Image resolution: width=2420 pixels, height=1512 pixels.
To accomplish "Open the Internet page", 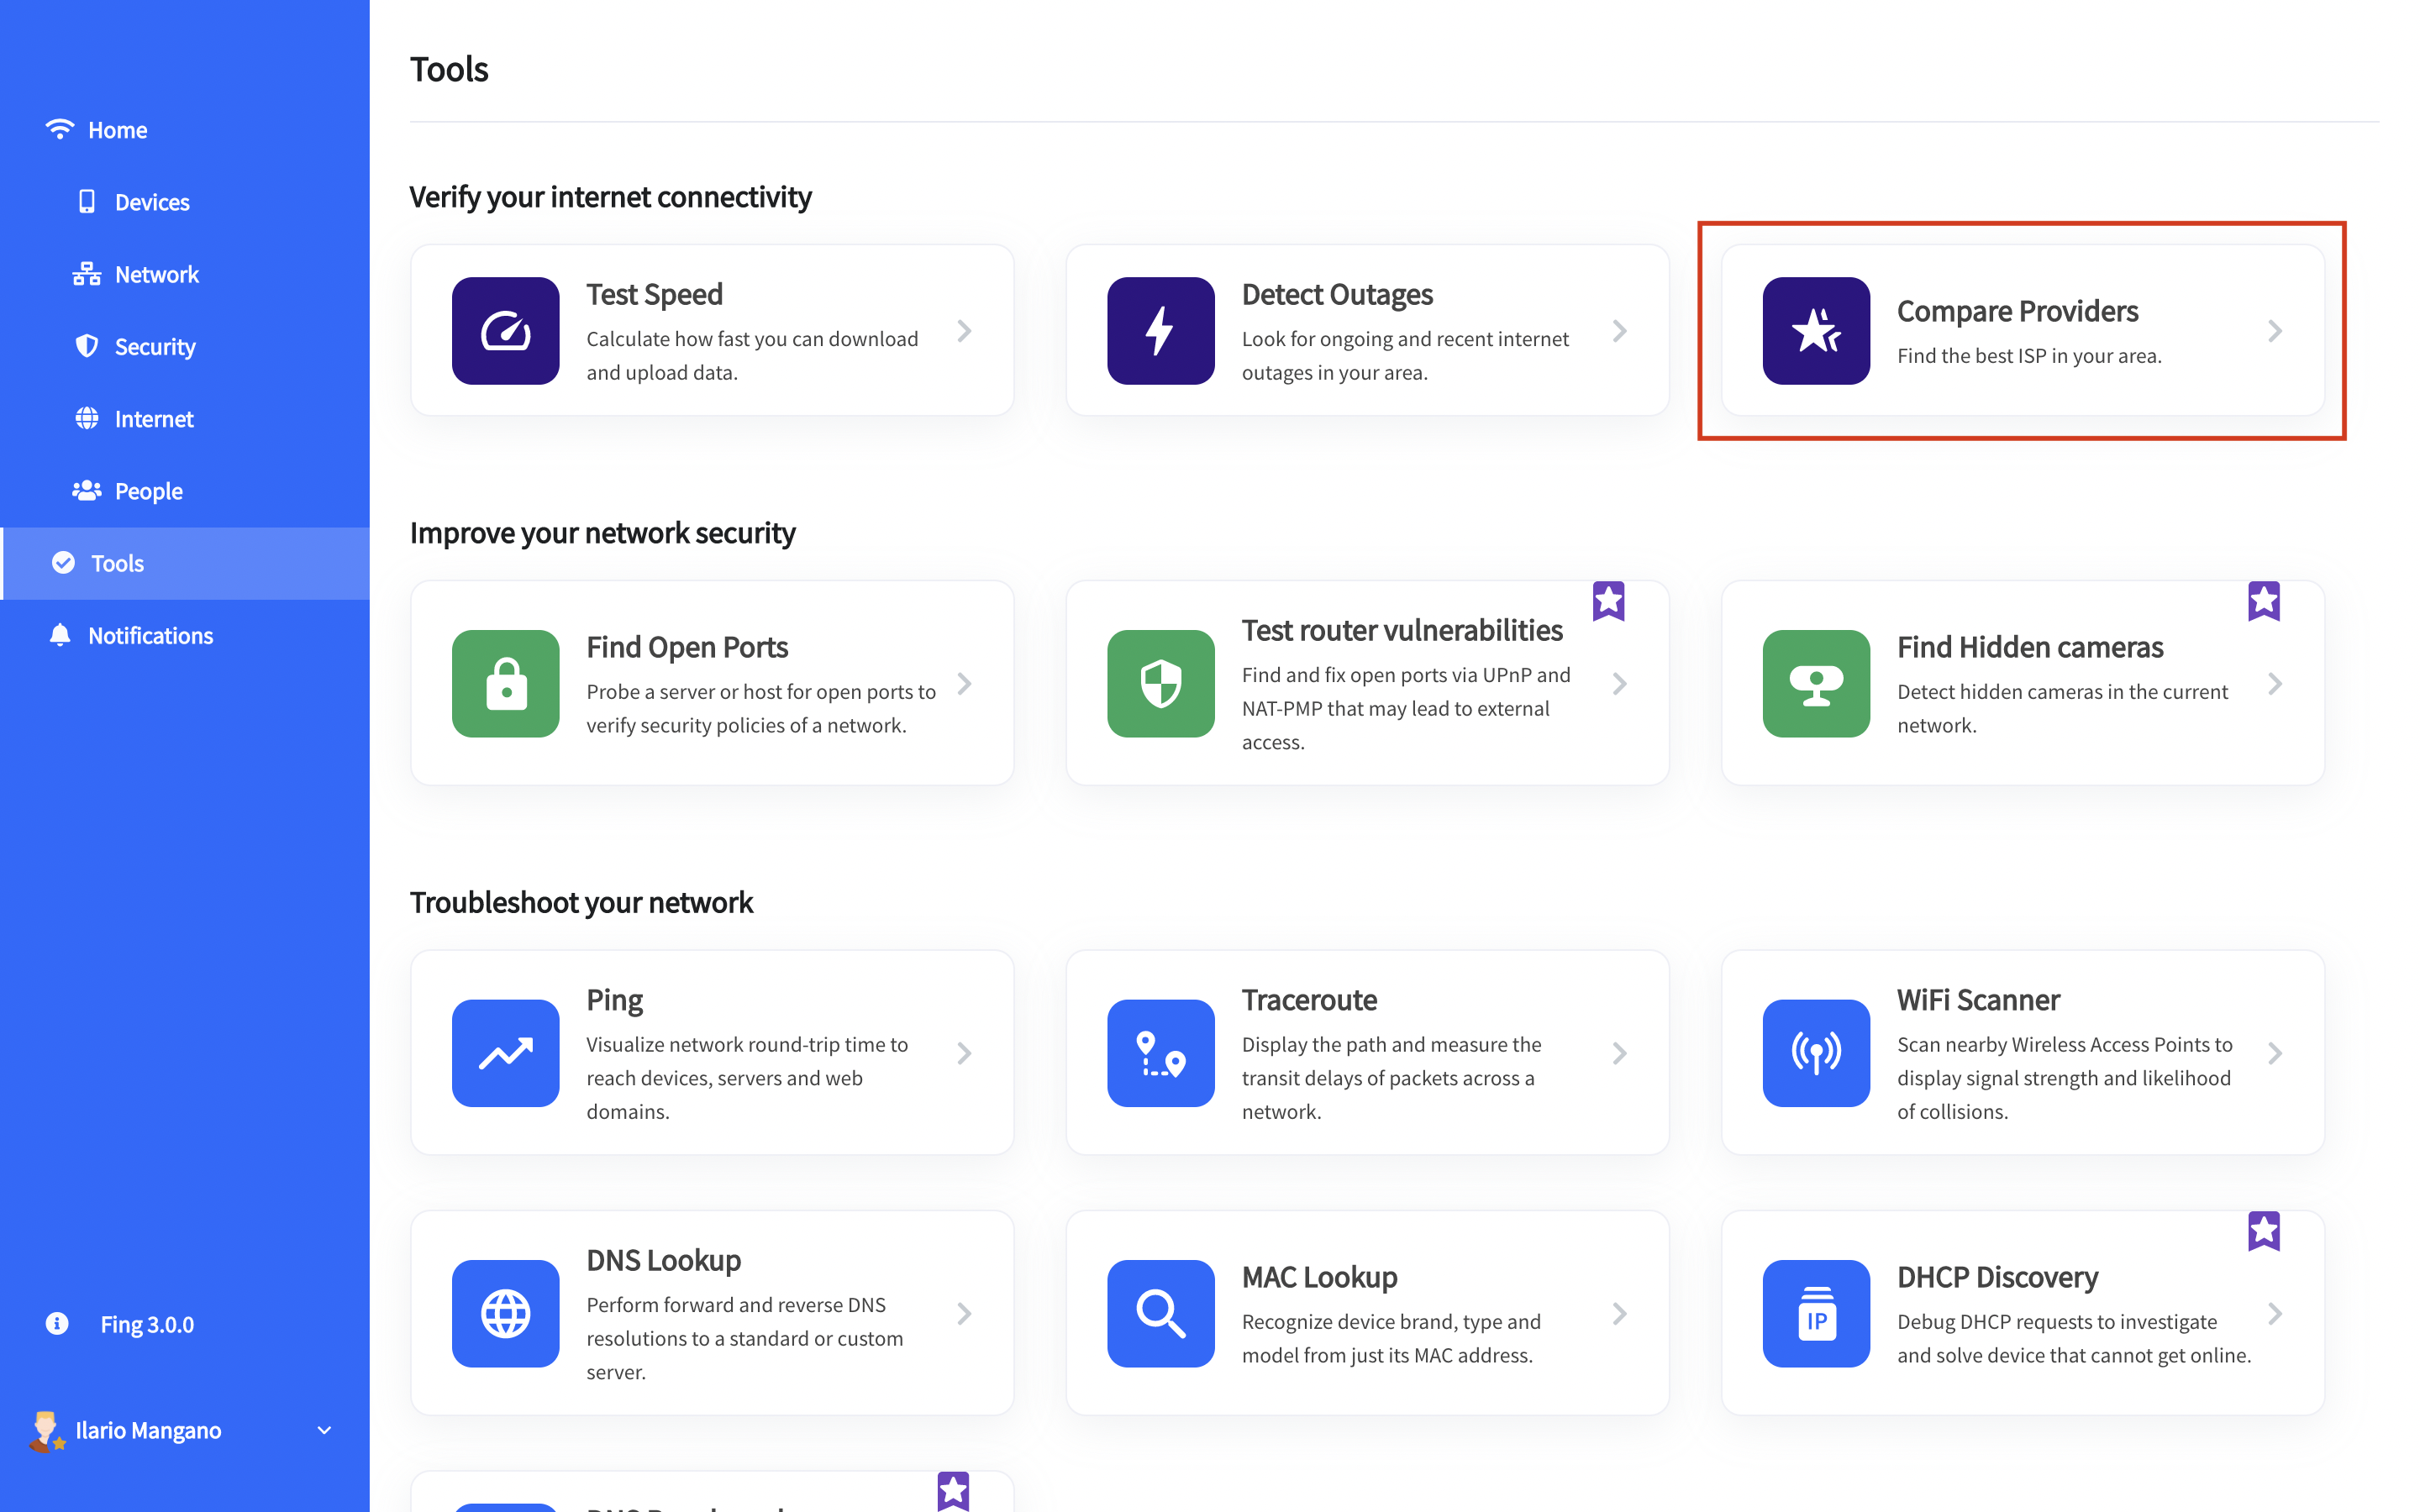I will click(x=185, y=418).
